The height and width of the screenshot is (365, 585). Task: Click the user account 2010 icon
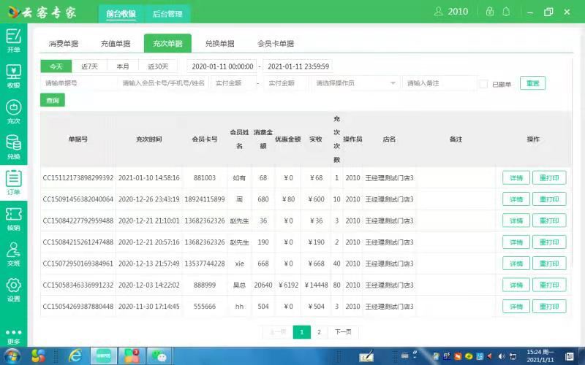point(451,12)
